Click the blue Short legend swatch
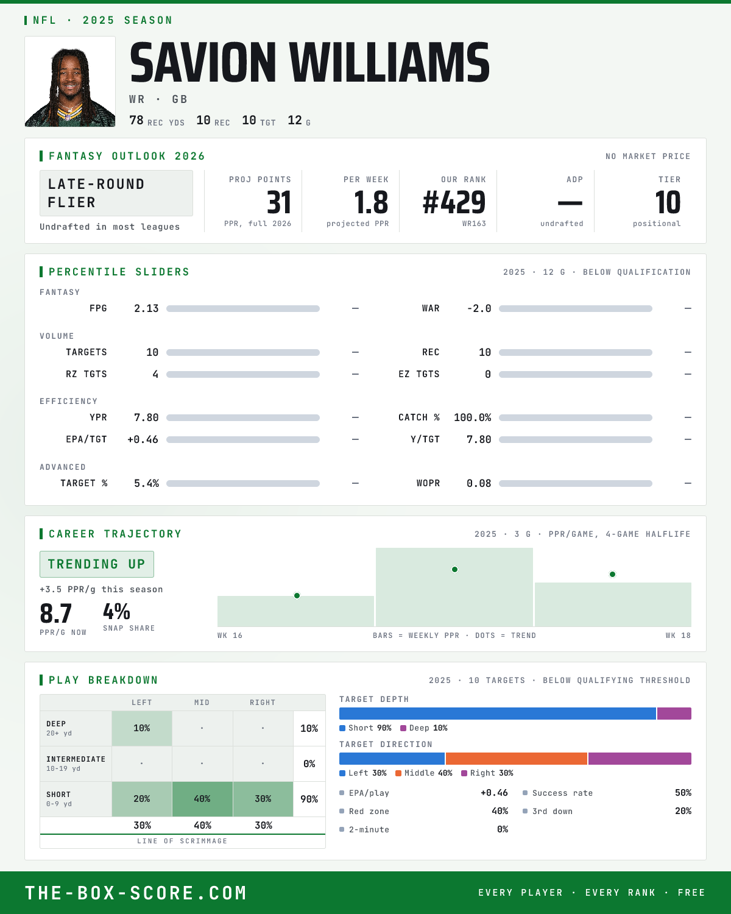Image resolution: width=731 pixels, height=914 pixels. click(x=342, y=728)
